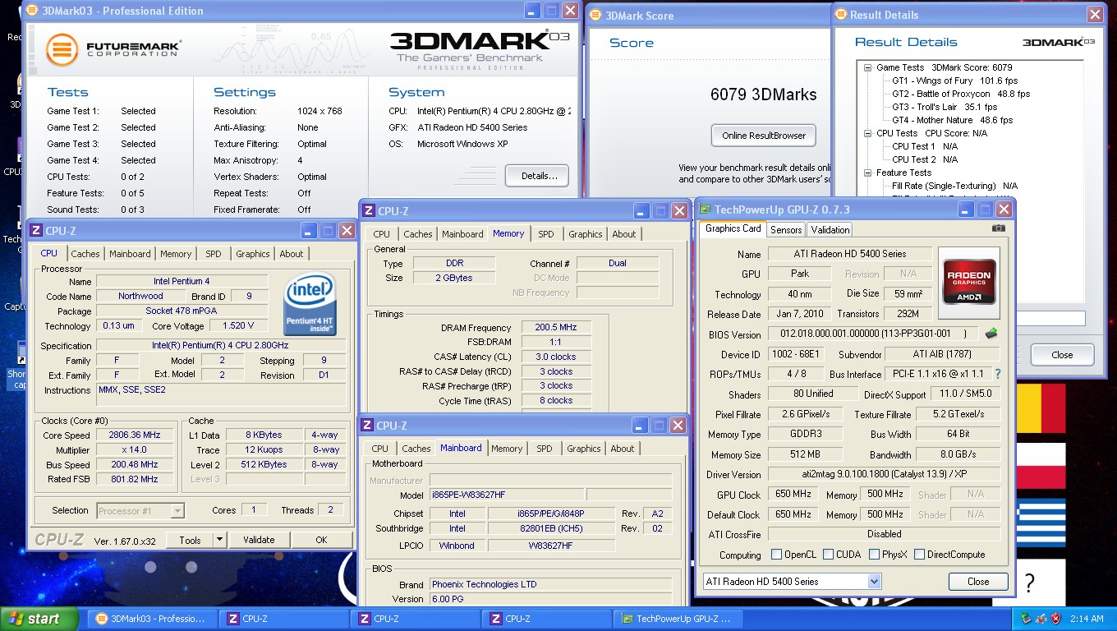Check the PhysX checkbox
The image size is (1117, 631).
tap(874, 555)
